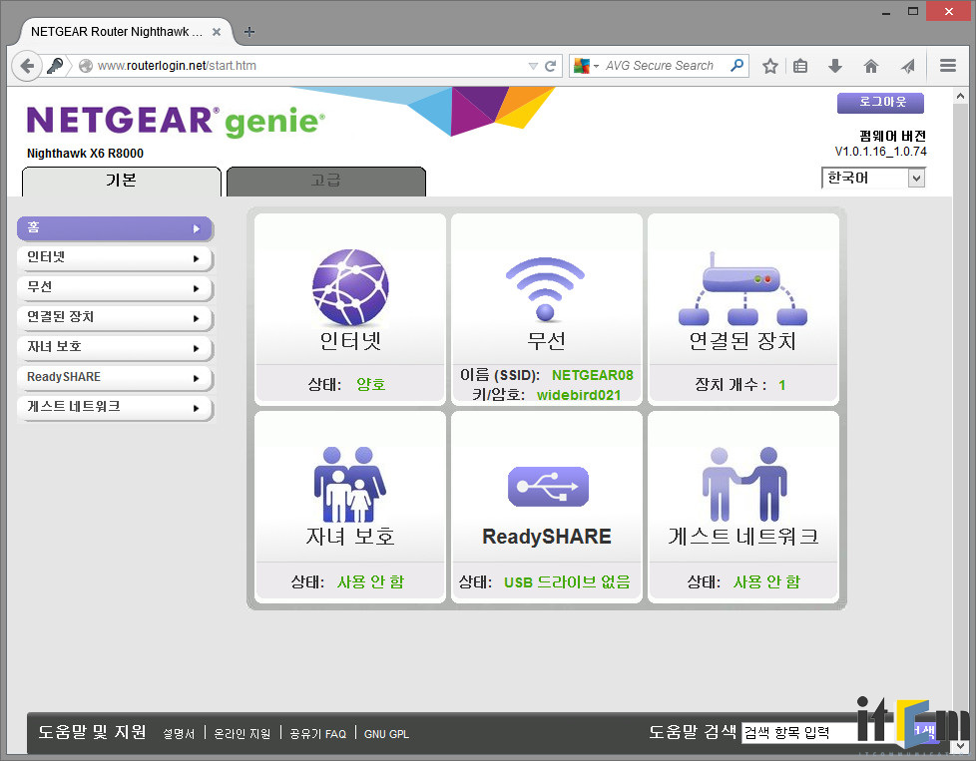Click the paper plane send icon

(908, 66)
